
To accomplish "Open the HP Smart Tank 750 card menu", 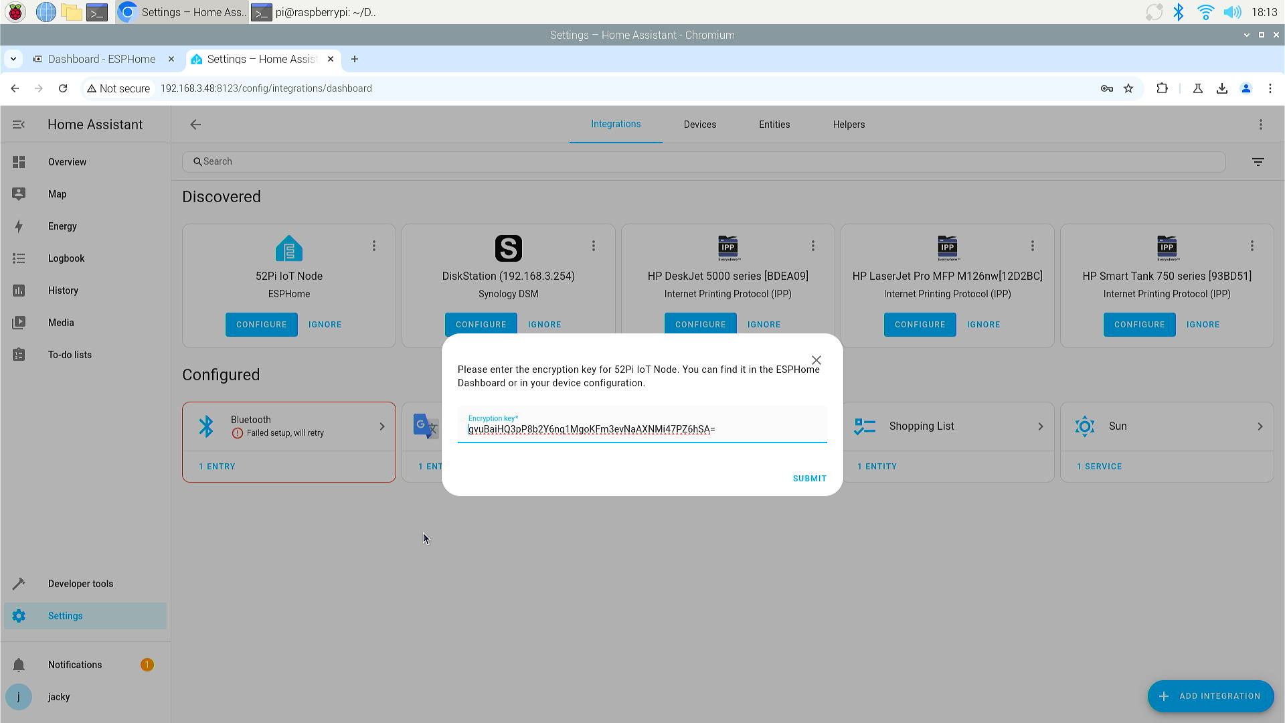I will pyautogui.click(x=1252, y=246).
